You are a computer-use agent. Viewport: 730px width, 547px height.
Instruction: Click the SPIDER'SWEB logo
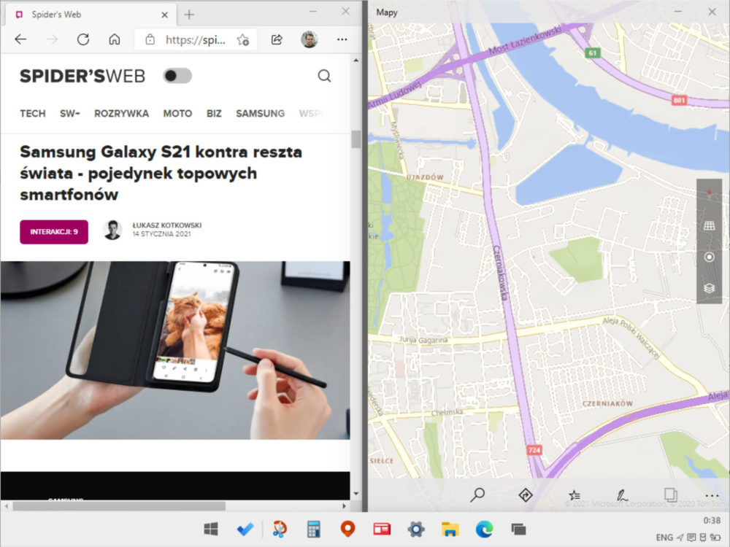[82, 77]
